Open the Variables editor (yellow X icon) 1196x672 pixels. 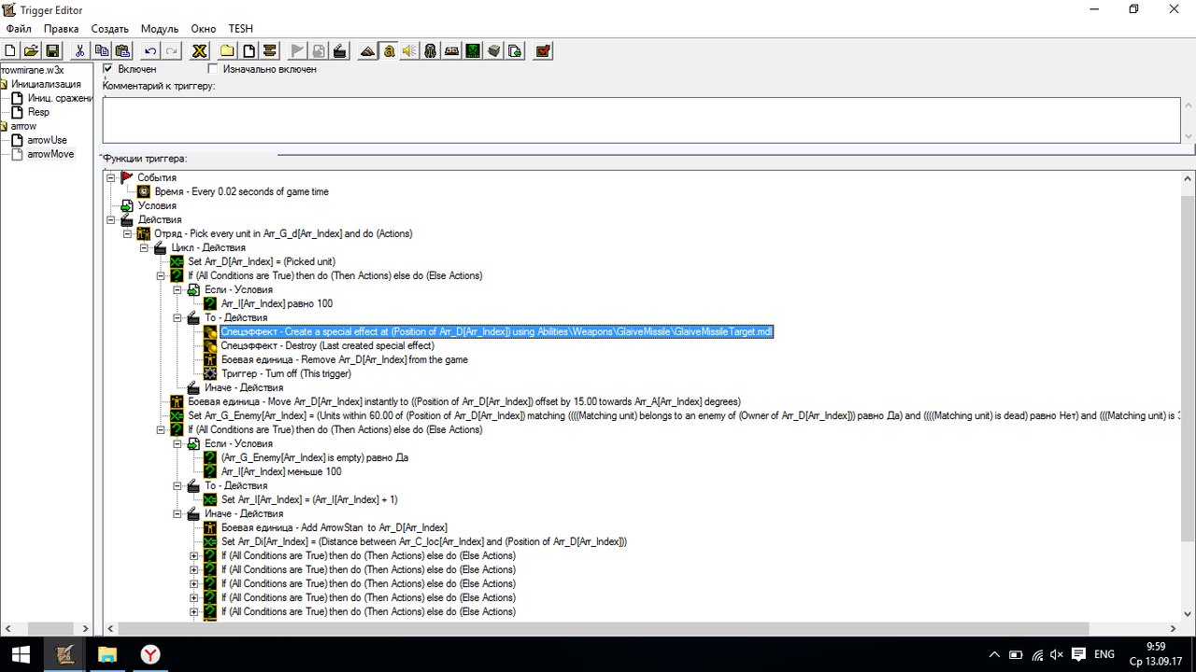(x=199, y=50)
